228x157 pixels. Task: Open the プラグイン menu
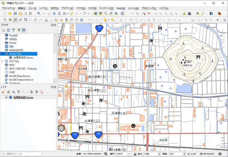click(x=67, y=8)
